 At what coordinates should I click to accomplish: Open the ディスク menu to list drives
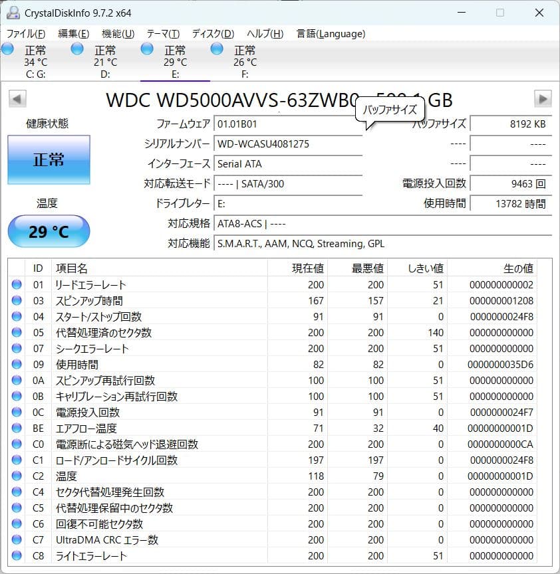coord(214,33)
